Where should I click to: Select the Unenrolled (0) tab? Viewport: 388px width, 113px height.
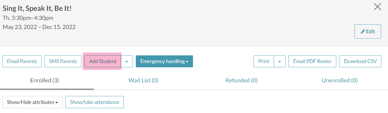click(340, 81)
